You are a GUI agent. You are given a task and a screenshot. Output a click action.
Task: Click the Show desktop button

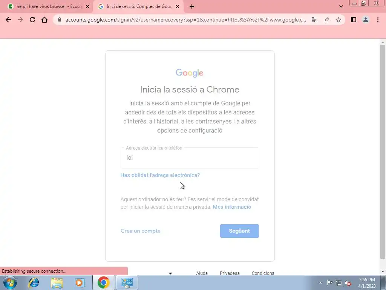click(x=383, y=282)
